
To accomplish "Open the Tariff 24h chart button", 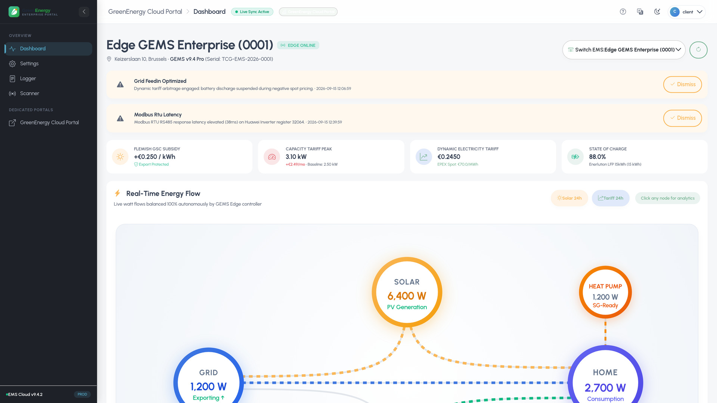I will click(611, 198).
